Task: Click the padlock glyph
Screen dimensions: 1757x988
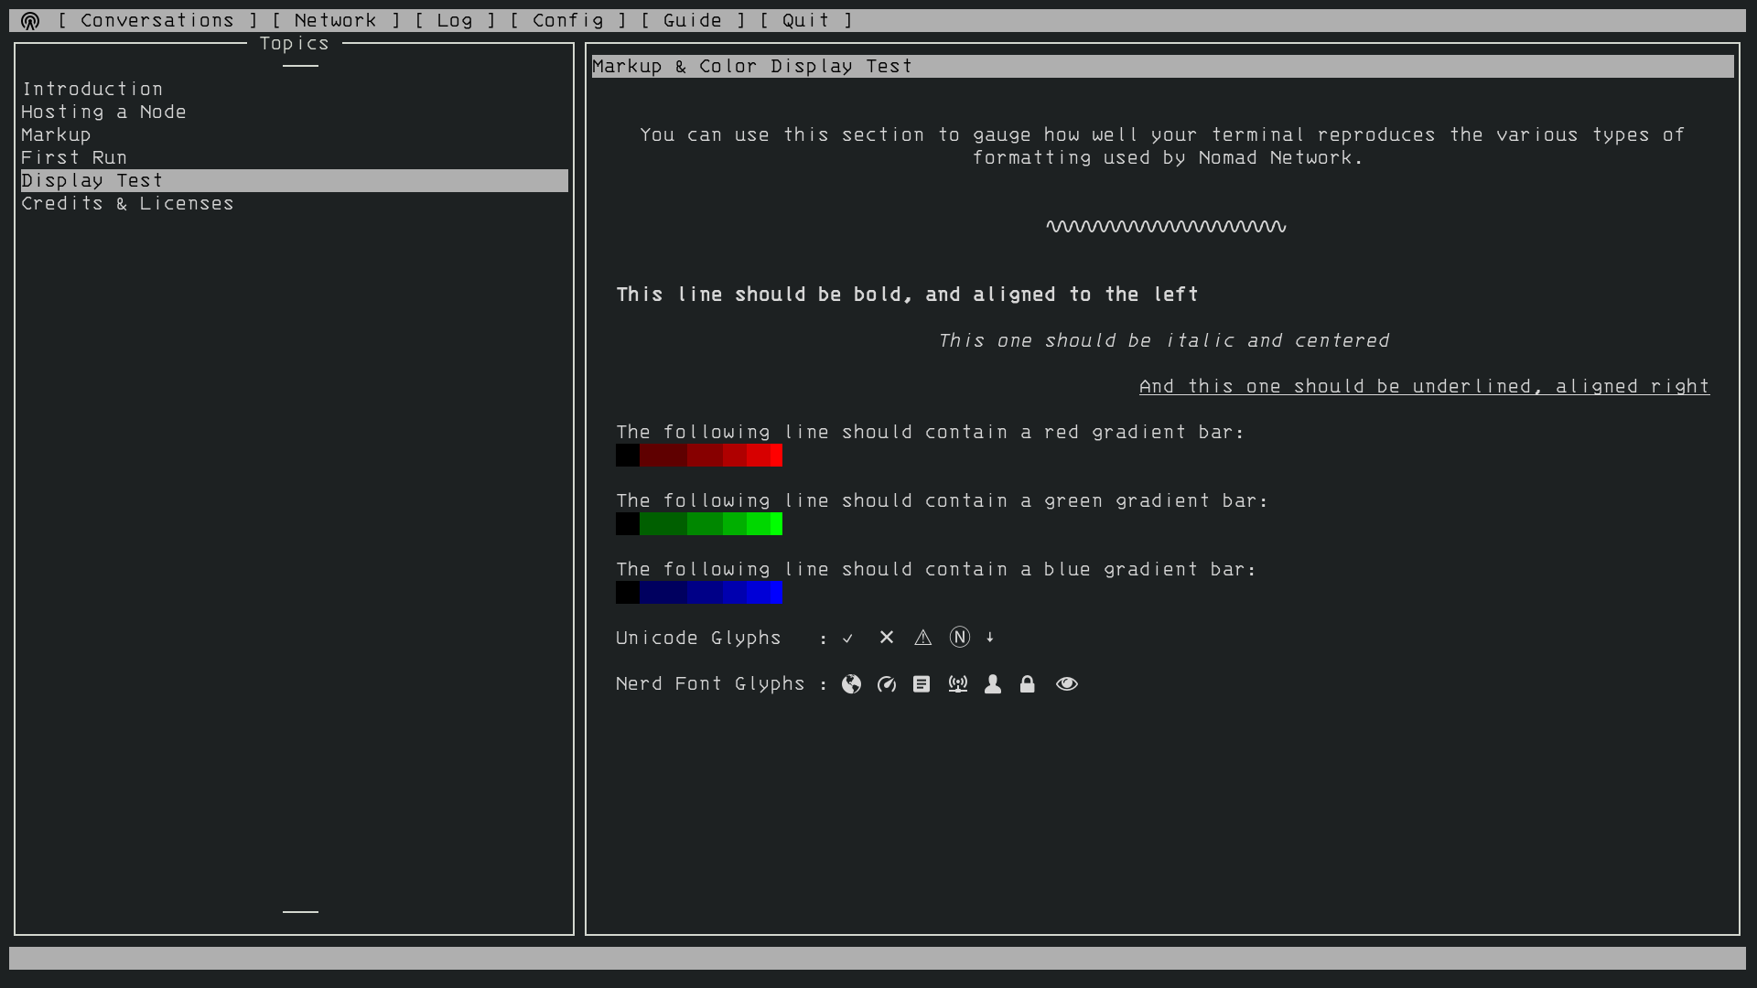Action: pyautogui.click(x=1028, y=684)
